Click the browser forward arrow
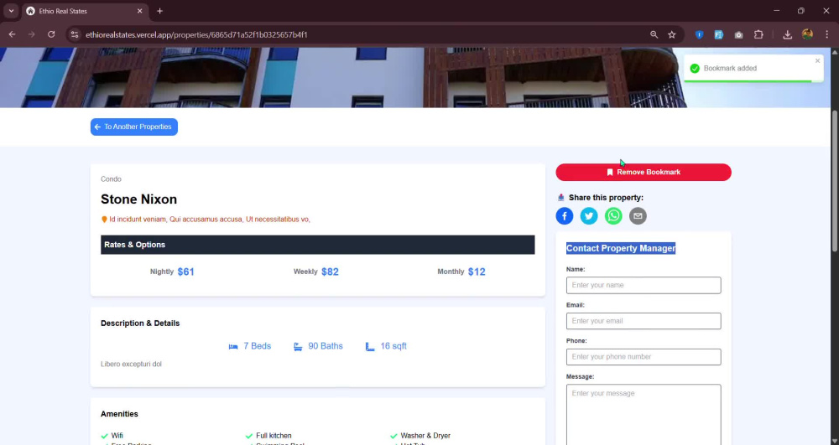Viewport: 839px width, 445px height. (x=32, y=34)
